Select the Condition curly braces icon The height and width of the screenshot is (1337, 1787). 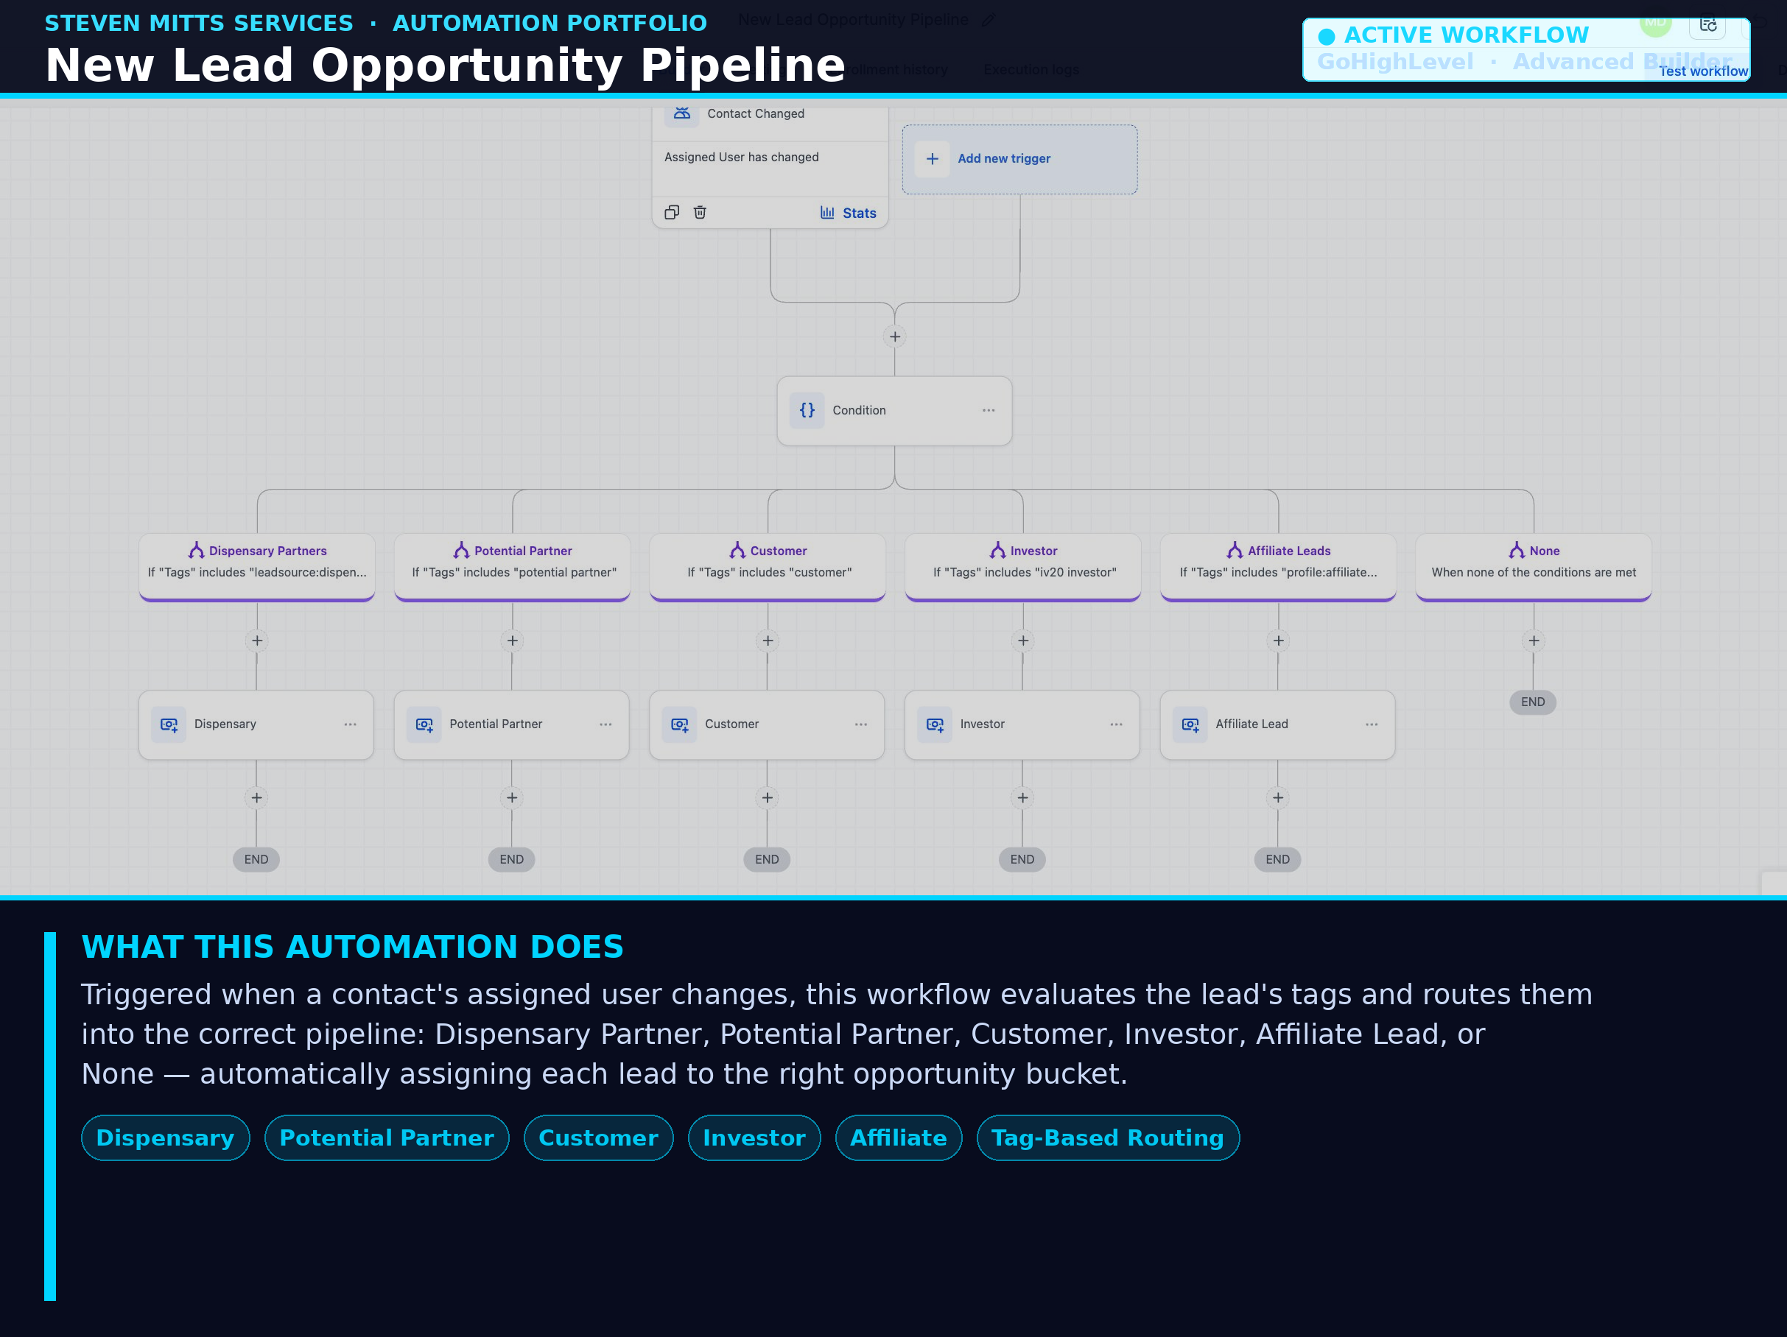click(x=807, y=410)
